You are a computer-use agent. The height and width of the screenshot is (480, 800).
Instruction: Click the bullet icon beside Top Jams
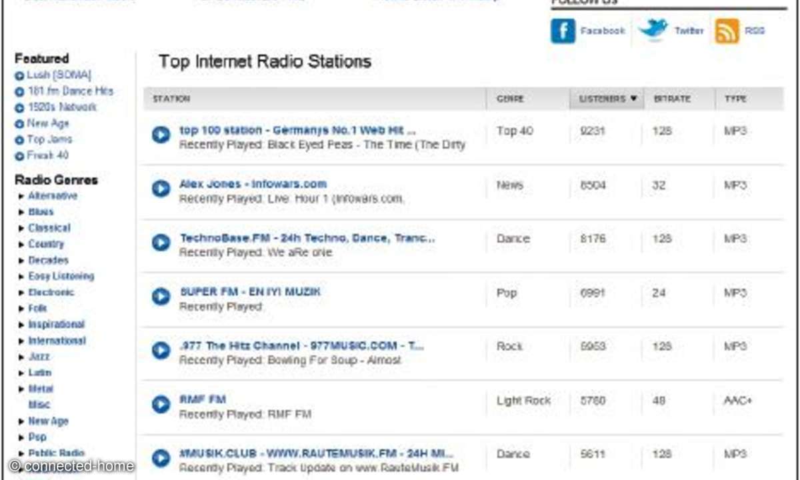point(19,140)
